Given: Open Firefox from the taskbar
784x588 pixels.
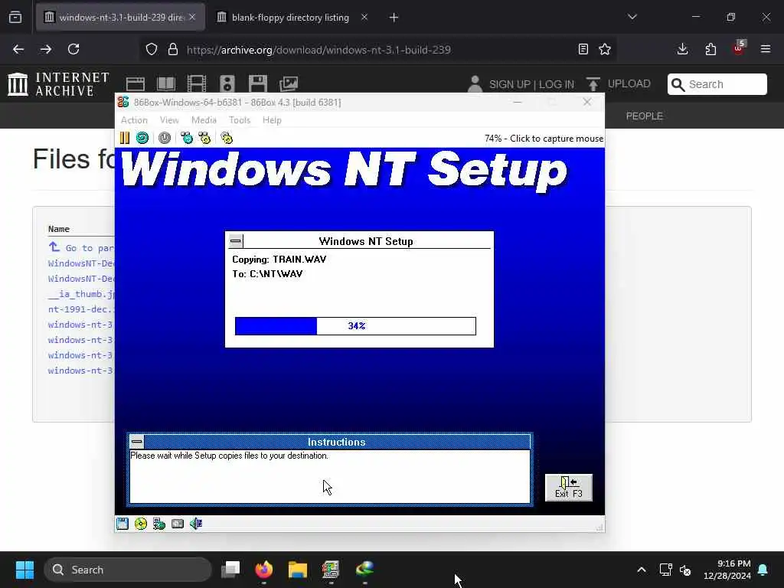Looking at the screenshot, I should coord(264,570).
